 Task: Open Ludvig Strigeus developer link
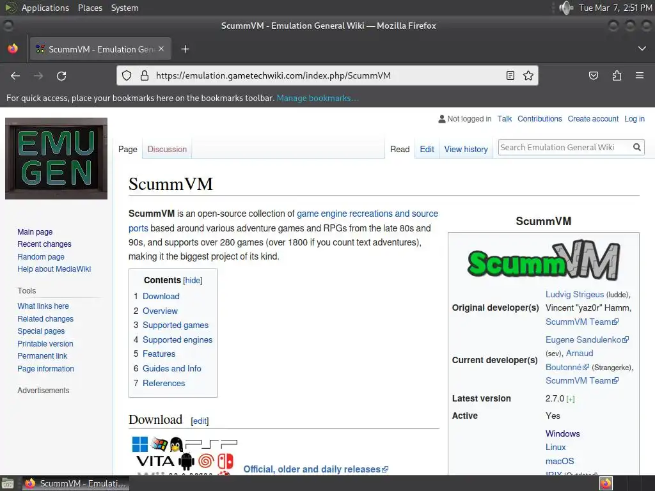pyautogui.click(x=574, y=294)
